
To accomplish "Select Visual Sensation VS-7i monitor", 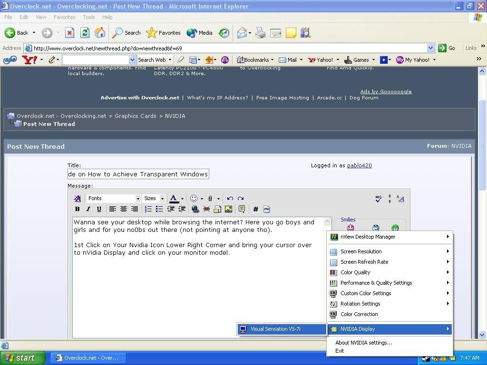I will [282, 329].
